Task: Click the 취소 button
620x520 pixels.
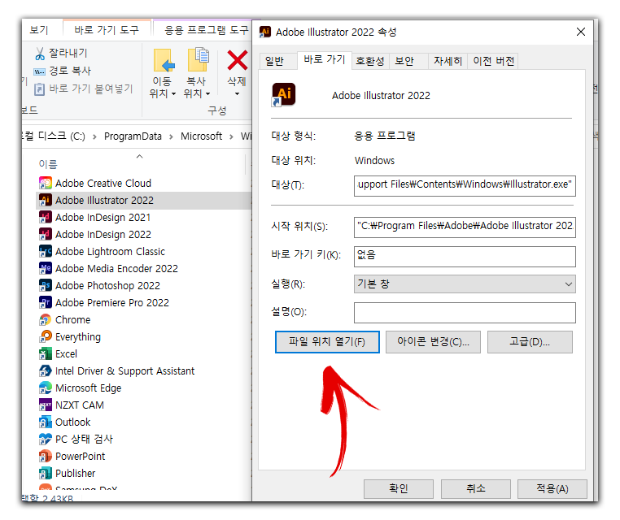Action: 476,489
